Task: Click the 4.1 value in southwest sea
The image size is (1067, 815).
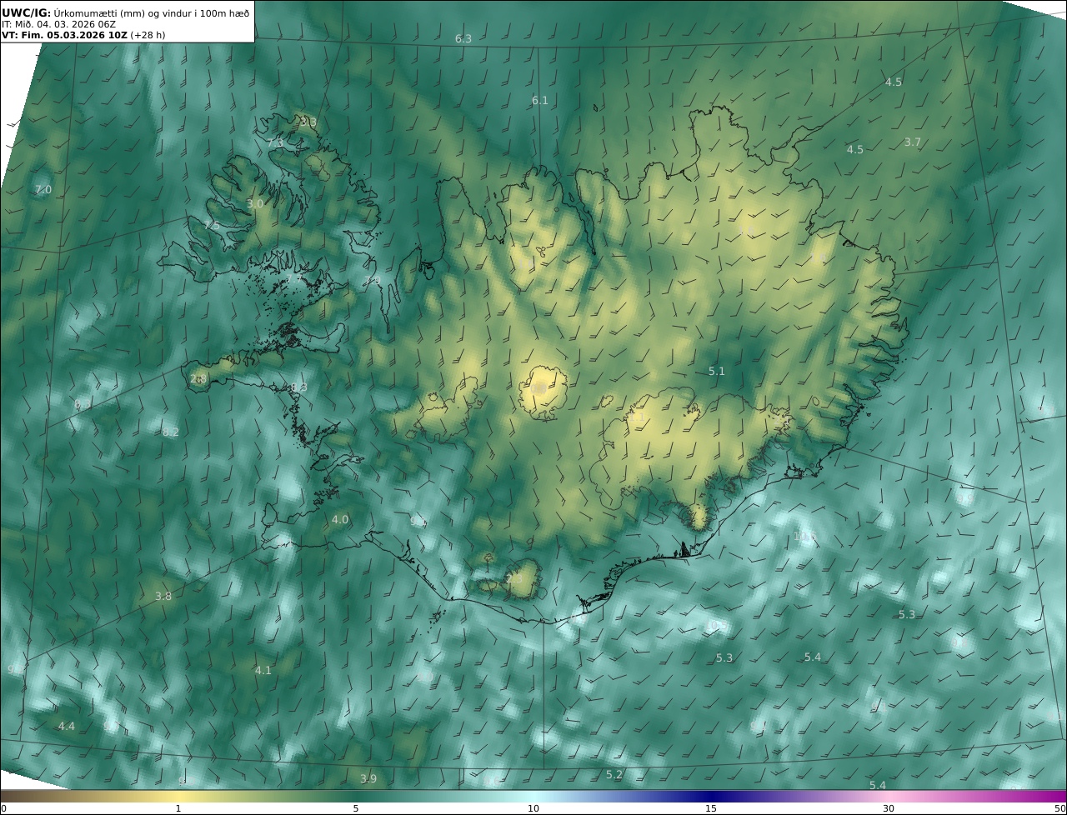Action: tap(263, 671)
